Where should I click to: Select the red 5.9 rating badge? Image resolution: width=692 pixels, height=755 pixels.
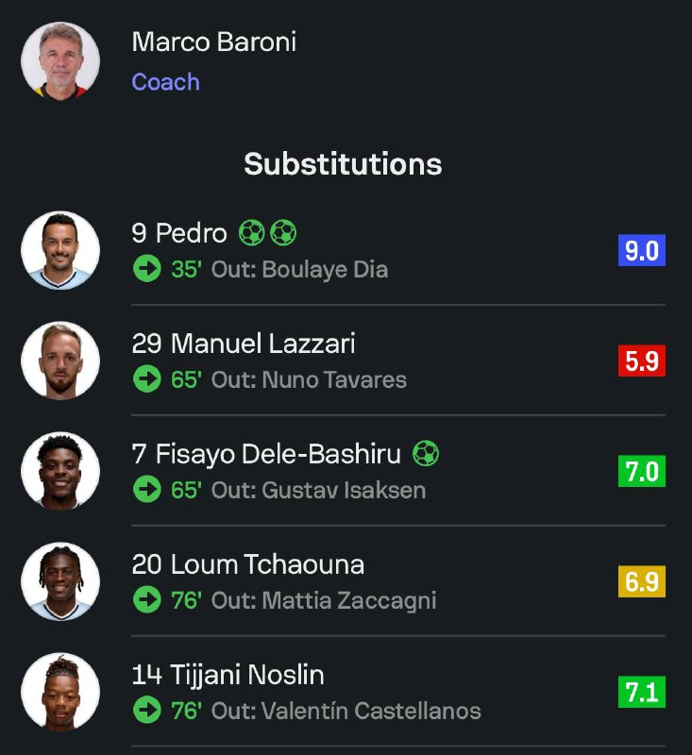642,361
